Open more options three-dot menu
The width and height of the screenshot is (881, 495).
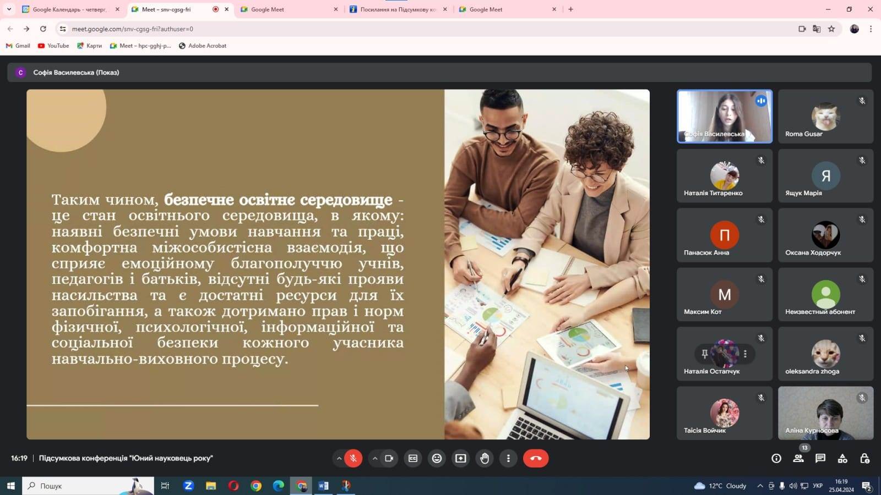click(x=508, y=458)
